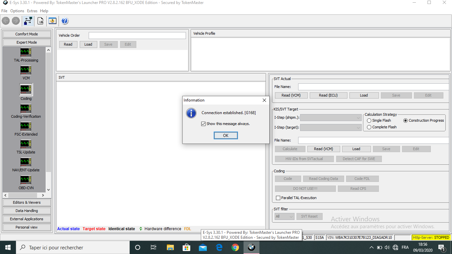The width and height of the screenshot is (452, 254).
Task: Open File Explorer from the taskbar
Action: (x=170, y=247)
